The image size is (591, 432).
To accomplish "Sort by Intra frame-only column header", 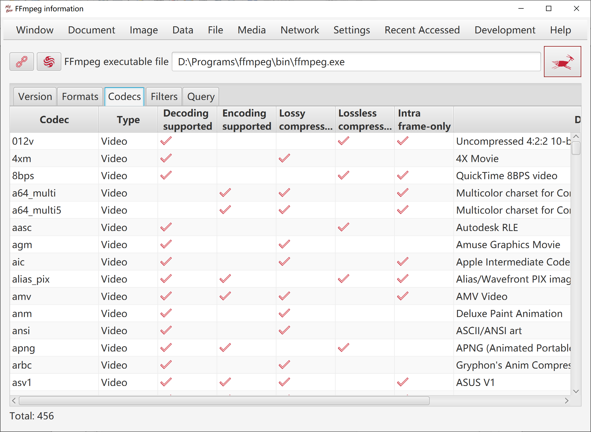I will (424, 119).
